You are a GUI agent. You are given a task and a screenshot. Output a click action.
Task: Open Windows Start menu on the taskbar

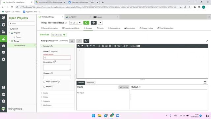pyautogui.click(x=93, y=116)
